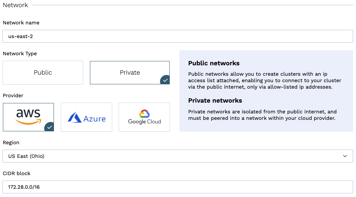Click the Region field label
356x197 pixels.
[x=11, y=142]
